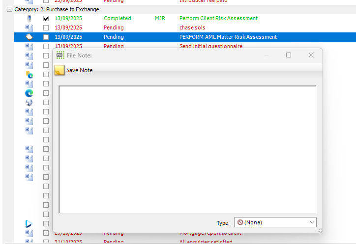The height and width of the screenshot is (244, 356).
Task: Click date 13/09/2025 on the highlighted AML row
Action: click(68, 37)
